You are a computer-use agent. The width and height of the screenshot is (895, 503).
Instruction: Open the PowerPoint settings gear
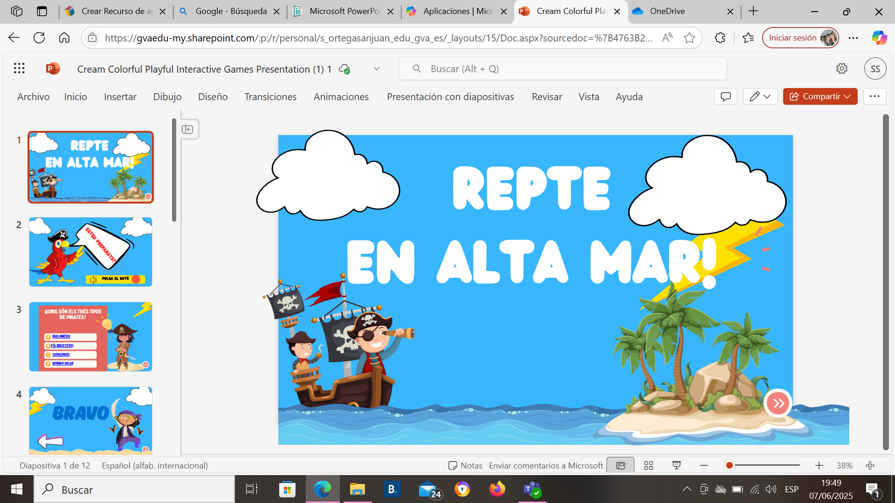tap(841, 69)
